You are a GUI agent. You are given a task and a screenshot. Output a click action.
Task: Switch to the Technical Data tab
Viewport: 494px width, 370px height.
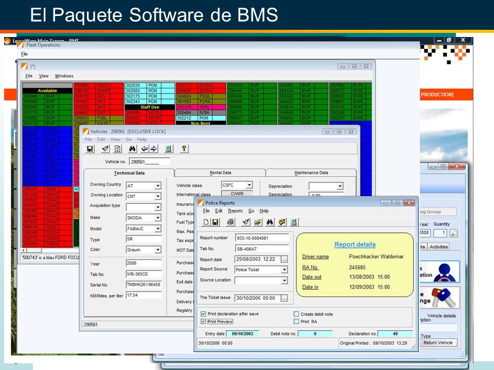coord(129,173)
